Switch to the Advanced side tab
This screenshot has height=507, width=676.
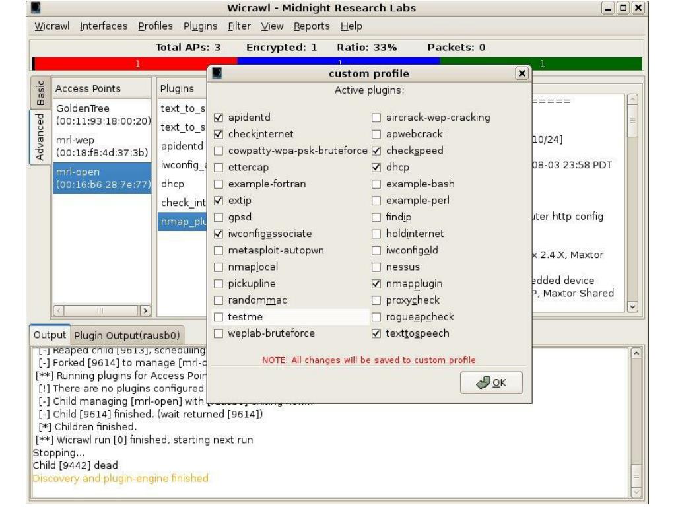(40, 137)
